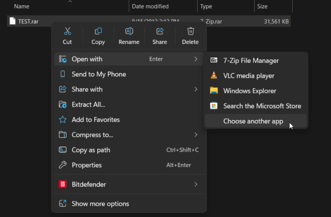The height and width of the screenshot is (217, 331).
Task: Sort by Name column header
Action: (22, 6)
